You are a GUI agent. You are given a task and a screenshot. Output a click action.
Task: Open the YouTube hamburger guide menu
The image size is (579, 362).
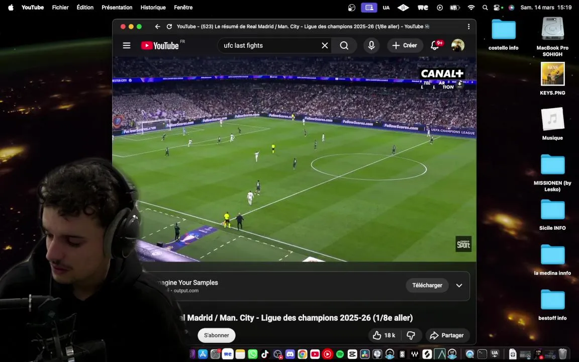(127, 45)
